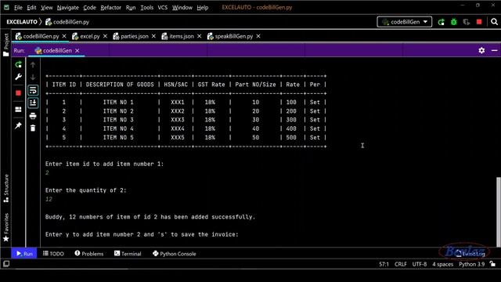Restore layout icon in the Run sidebar

pos(19,110)
